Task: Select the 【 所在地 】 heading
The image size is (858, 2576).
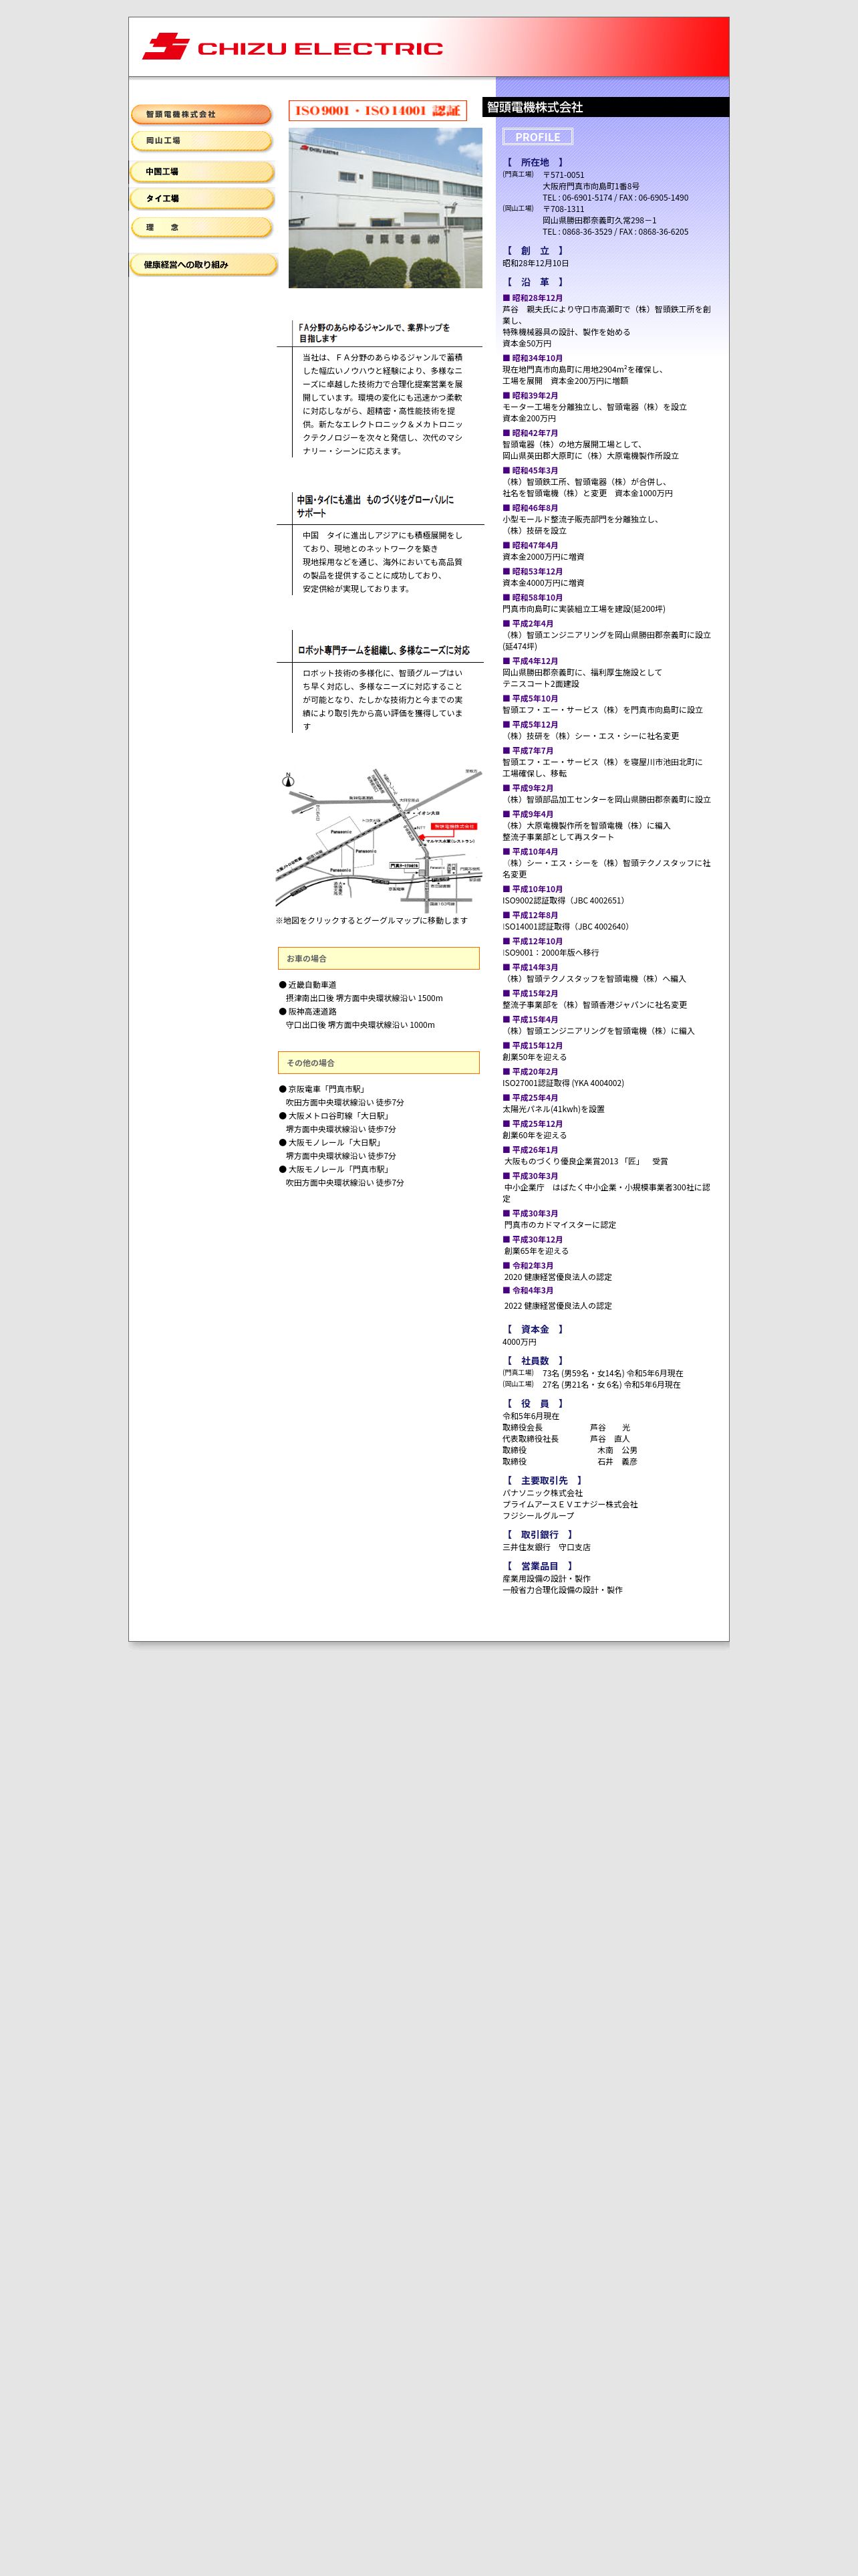Action: 535,162
